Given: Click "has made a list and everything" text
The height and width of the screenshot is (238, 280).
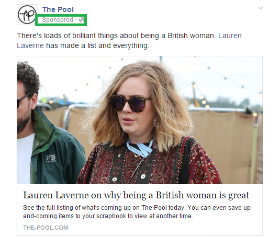Looking at the screenshot, I should (97, 45).
